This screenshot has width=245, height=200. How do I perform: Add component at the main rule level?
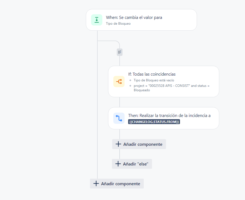[117, 184]
